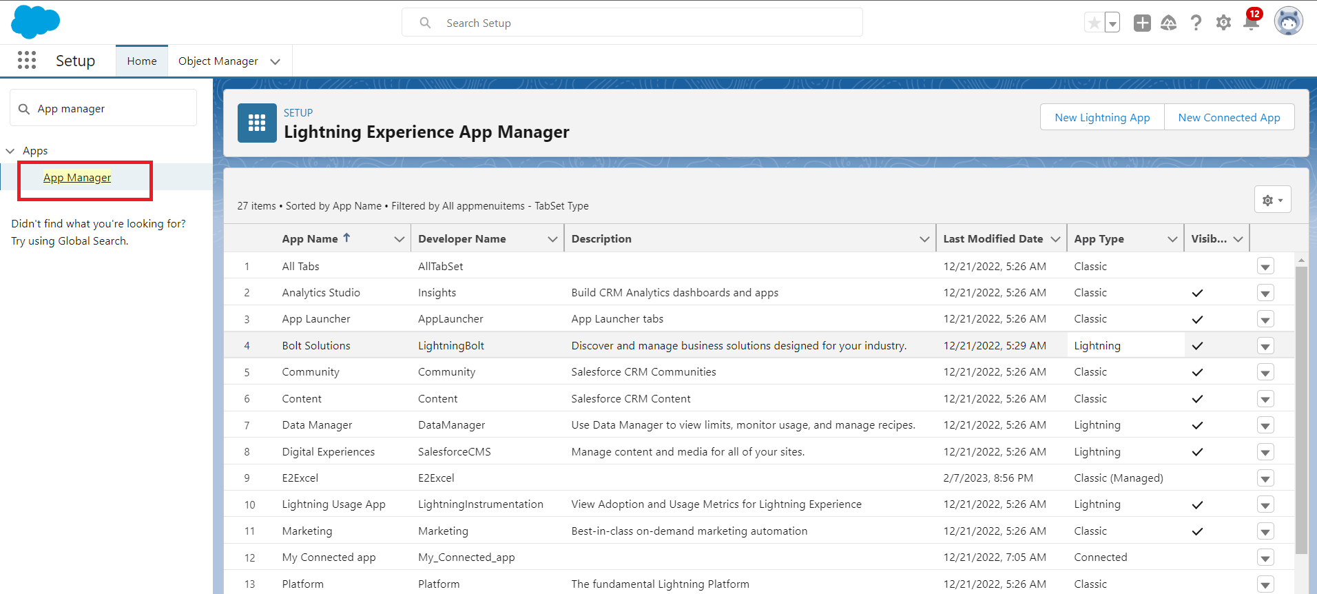Click the Search Setup field
This screenshot has width=1317, height=594.
[x=632, y=23]
